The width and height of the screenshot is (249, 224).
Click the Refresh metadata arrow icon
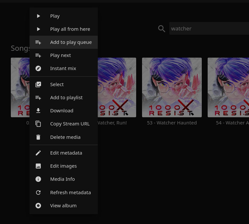point(38,193)
